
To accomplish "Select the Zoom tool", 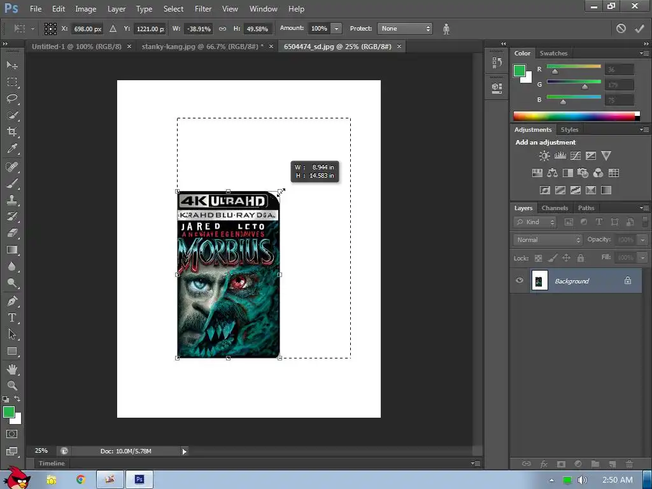I will click(11, 385).
